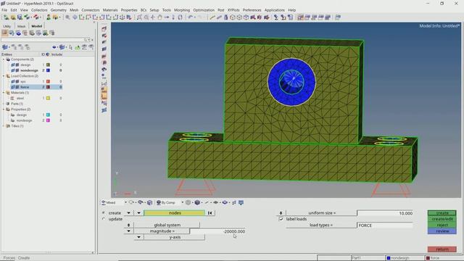
Task: Switch to the Utility tab
Action: click(x=7, y=26)
